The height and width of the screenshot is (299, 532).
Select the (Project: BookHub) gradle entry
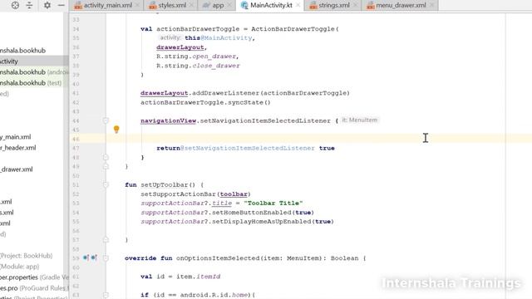tap(27, 256)
